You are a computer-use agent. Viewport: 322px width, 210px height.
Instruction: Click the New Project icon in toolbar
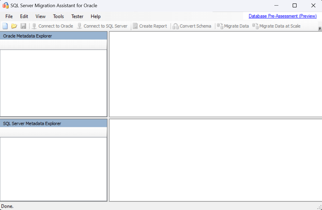(5, 26)
